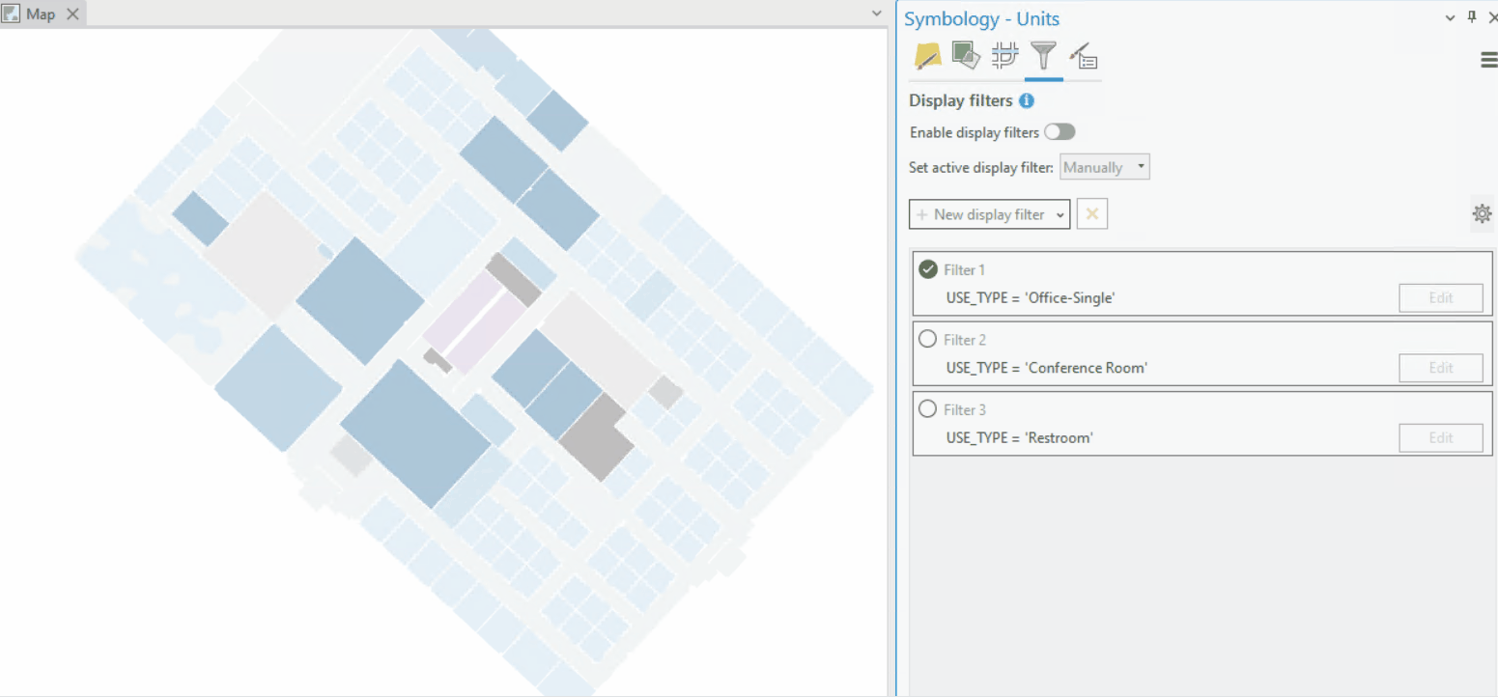Expand the New display filter dropdown
The width and height of the screenshot is (1498, 697).
[x=1060, y=213]
